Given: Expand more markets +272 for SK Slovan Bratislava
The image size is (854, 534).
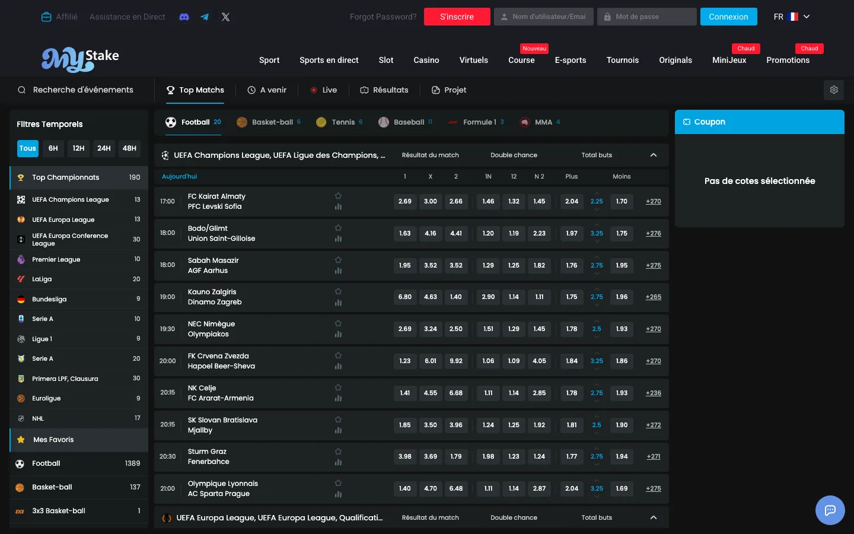Looking at the screenshot, I should tap(654, 425).
